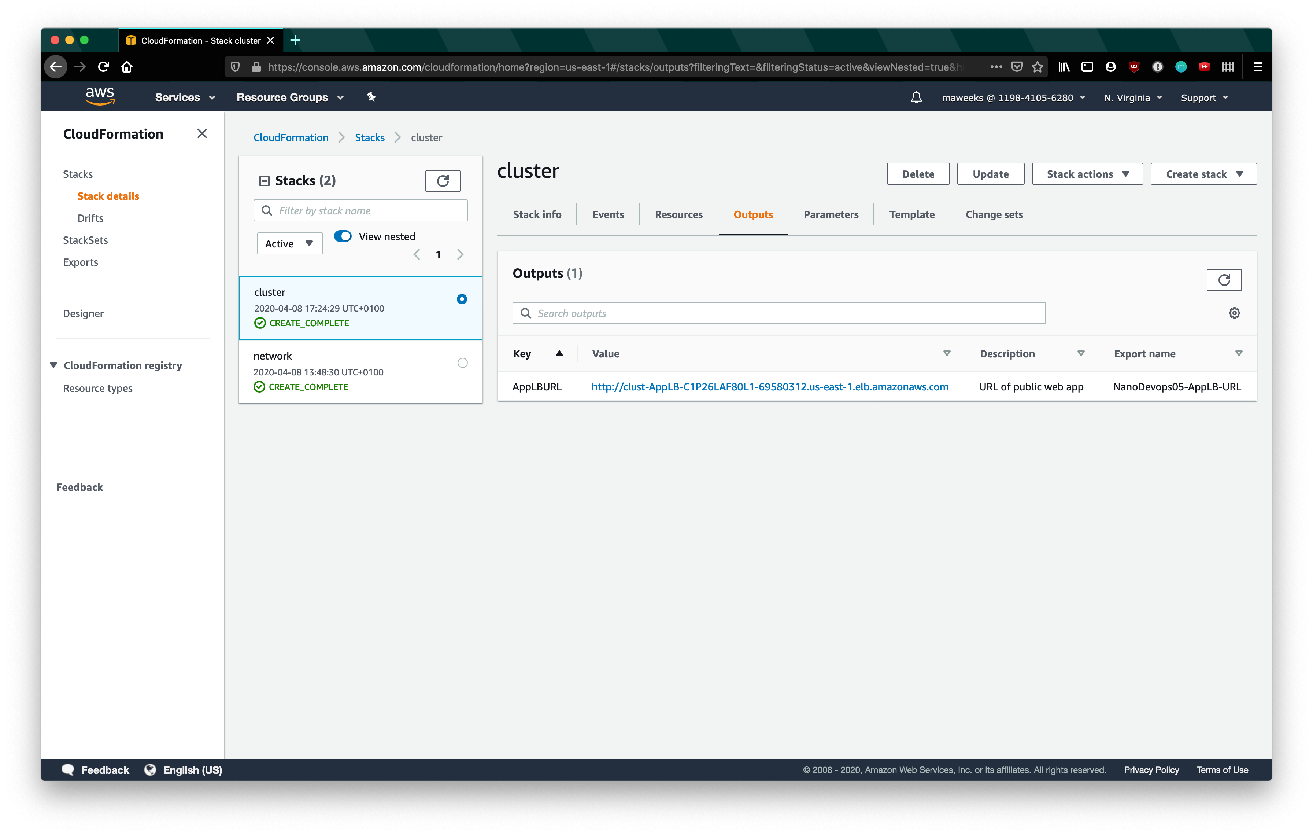Expand the Create stack dropdown
Viewport: 1313px width, 835px height.
point(1239,174)
